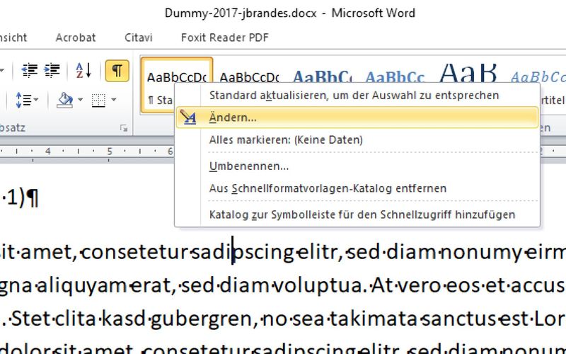Viewport: 566px width, 354px height.
Task: Click the Ändern pencil icon
Action: 188,118
